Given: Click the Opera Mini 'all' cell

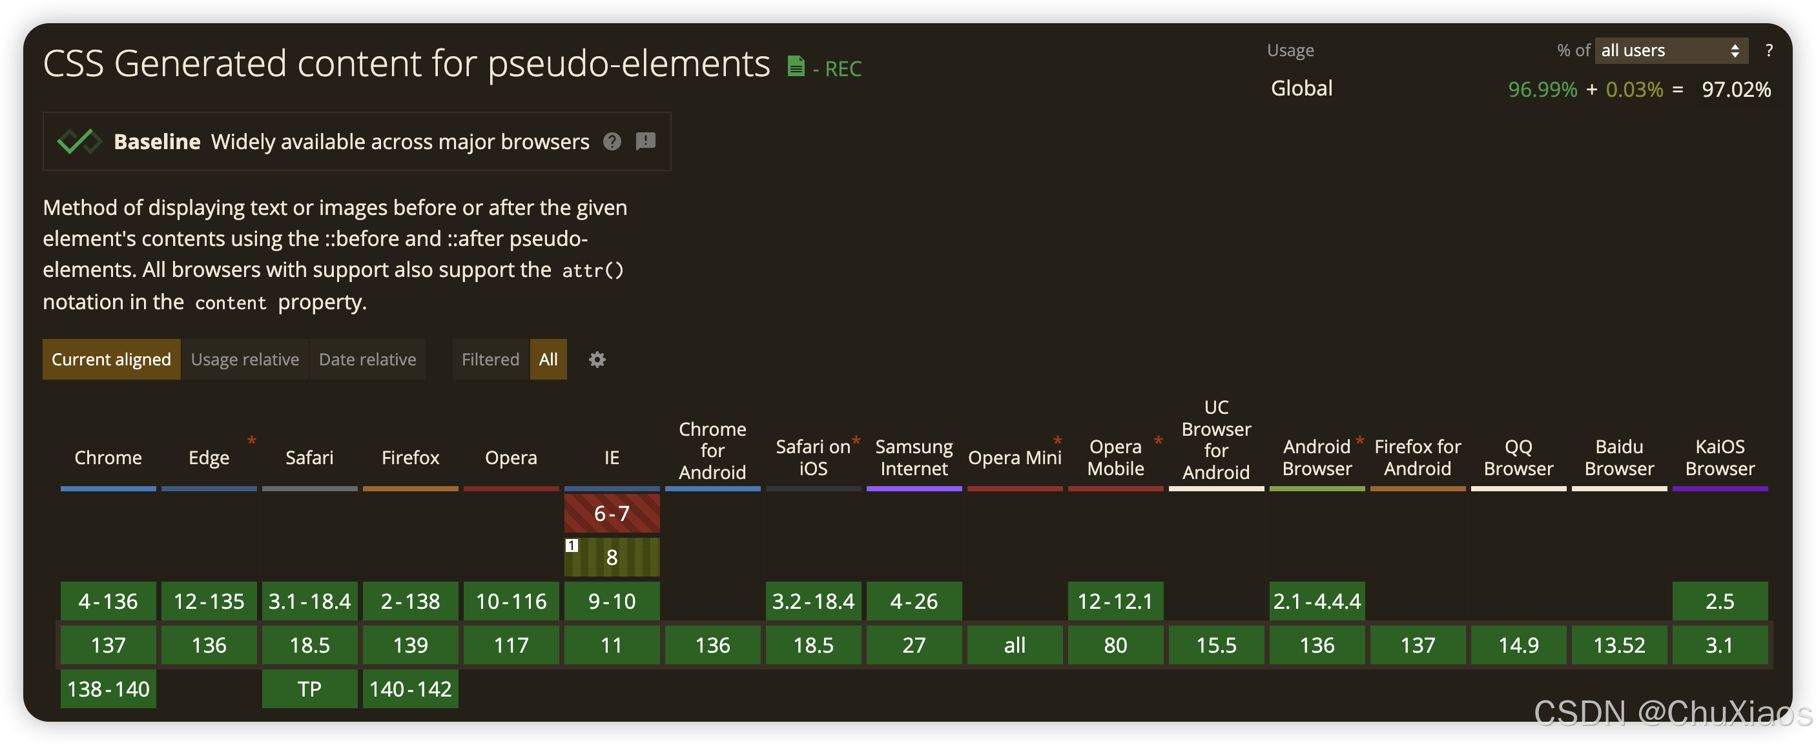Looking at the screenshot, I should [x=1015, y=645].
